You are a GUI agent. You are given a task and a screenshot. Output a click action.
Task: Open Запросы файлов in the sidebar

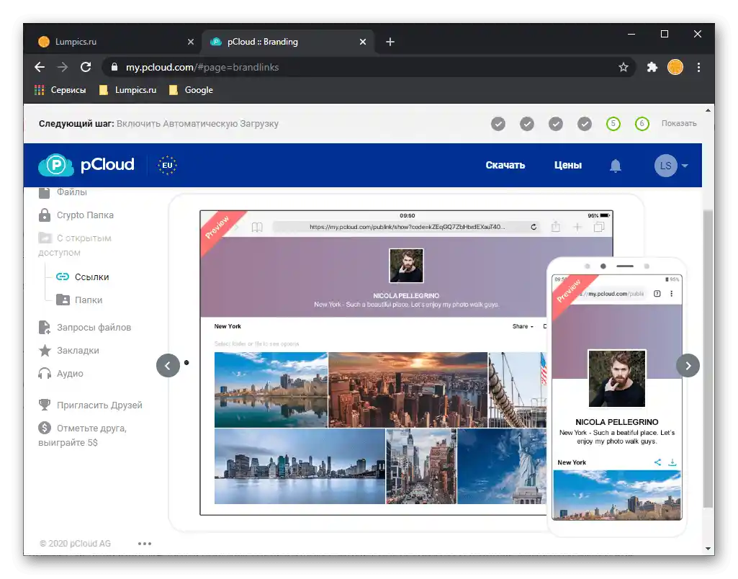pos(85,327)
